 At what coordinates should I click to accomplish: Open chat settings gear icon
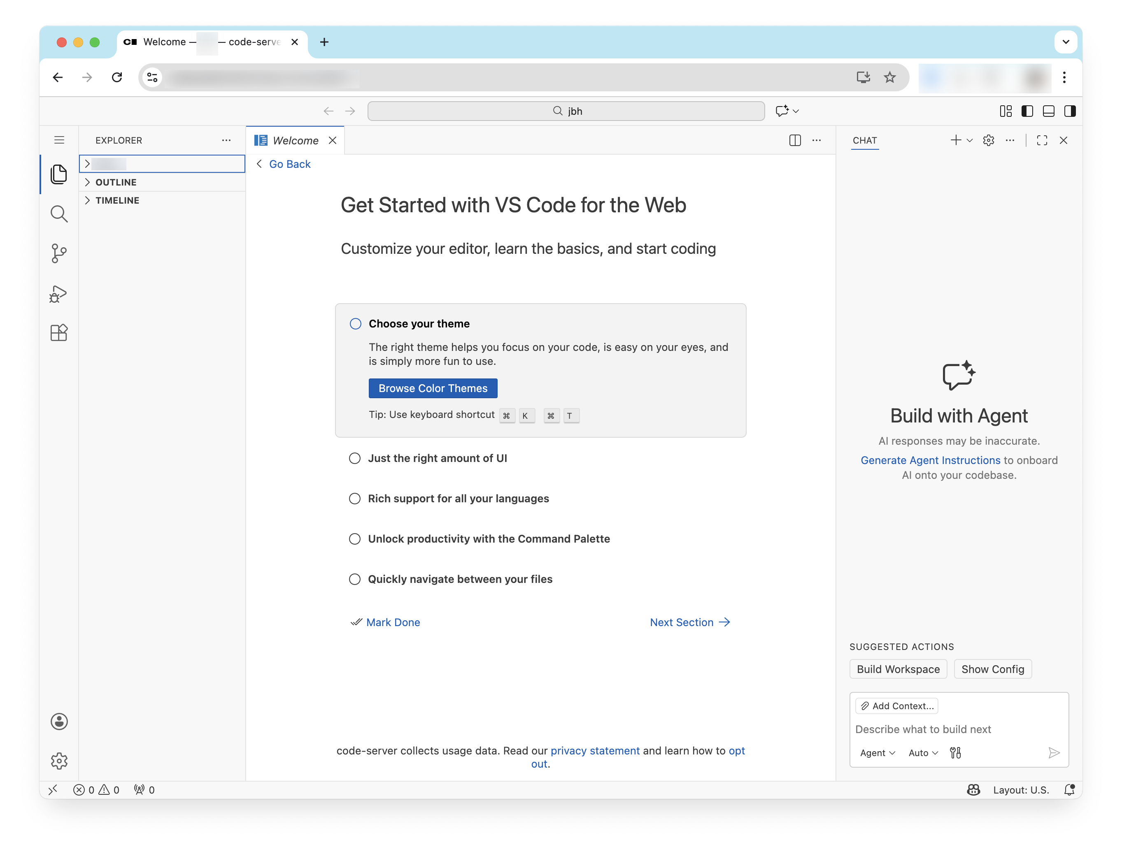click(988, 140)
